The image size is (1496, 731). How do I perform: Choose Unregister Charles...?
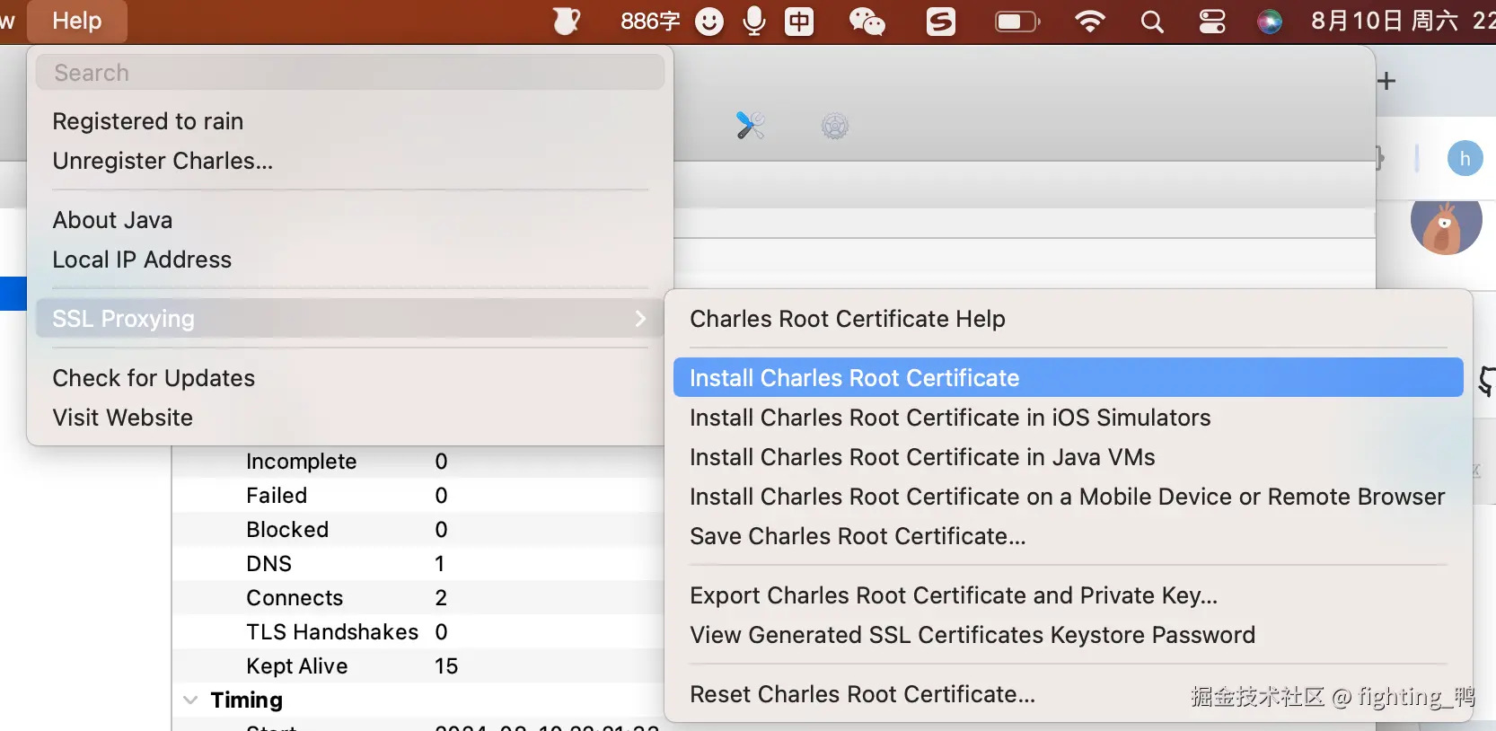point(350,161)
